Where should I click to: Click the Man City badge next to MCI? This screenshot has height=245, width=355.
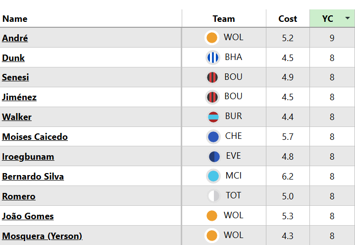pos(213,176)
